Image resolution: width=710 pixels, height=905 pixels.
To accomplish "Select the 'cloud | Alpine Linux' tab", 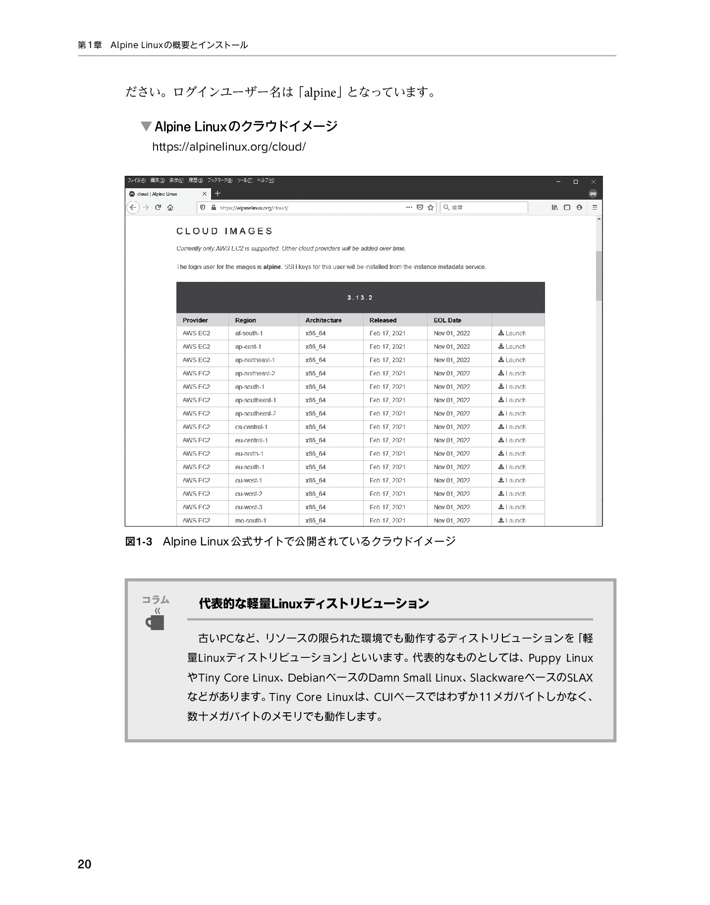I will 168,194.
